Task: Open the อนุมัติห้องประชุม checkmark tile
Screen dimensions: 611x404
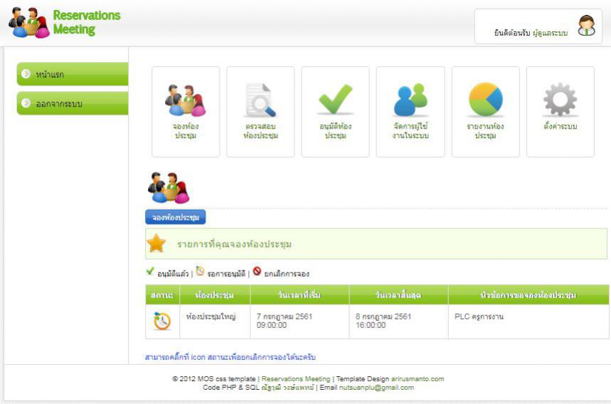Action: tap(335, 112)
